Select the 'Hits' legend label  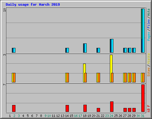[x=148, y=12]
